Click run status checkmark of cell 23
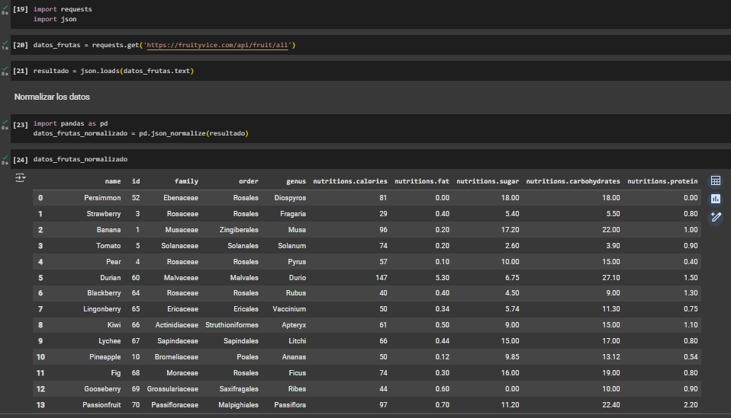The image size is (731, 418). tap(5, 124)
